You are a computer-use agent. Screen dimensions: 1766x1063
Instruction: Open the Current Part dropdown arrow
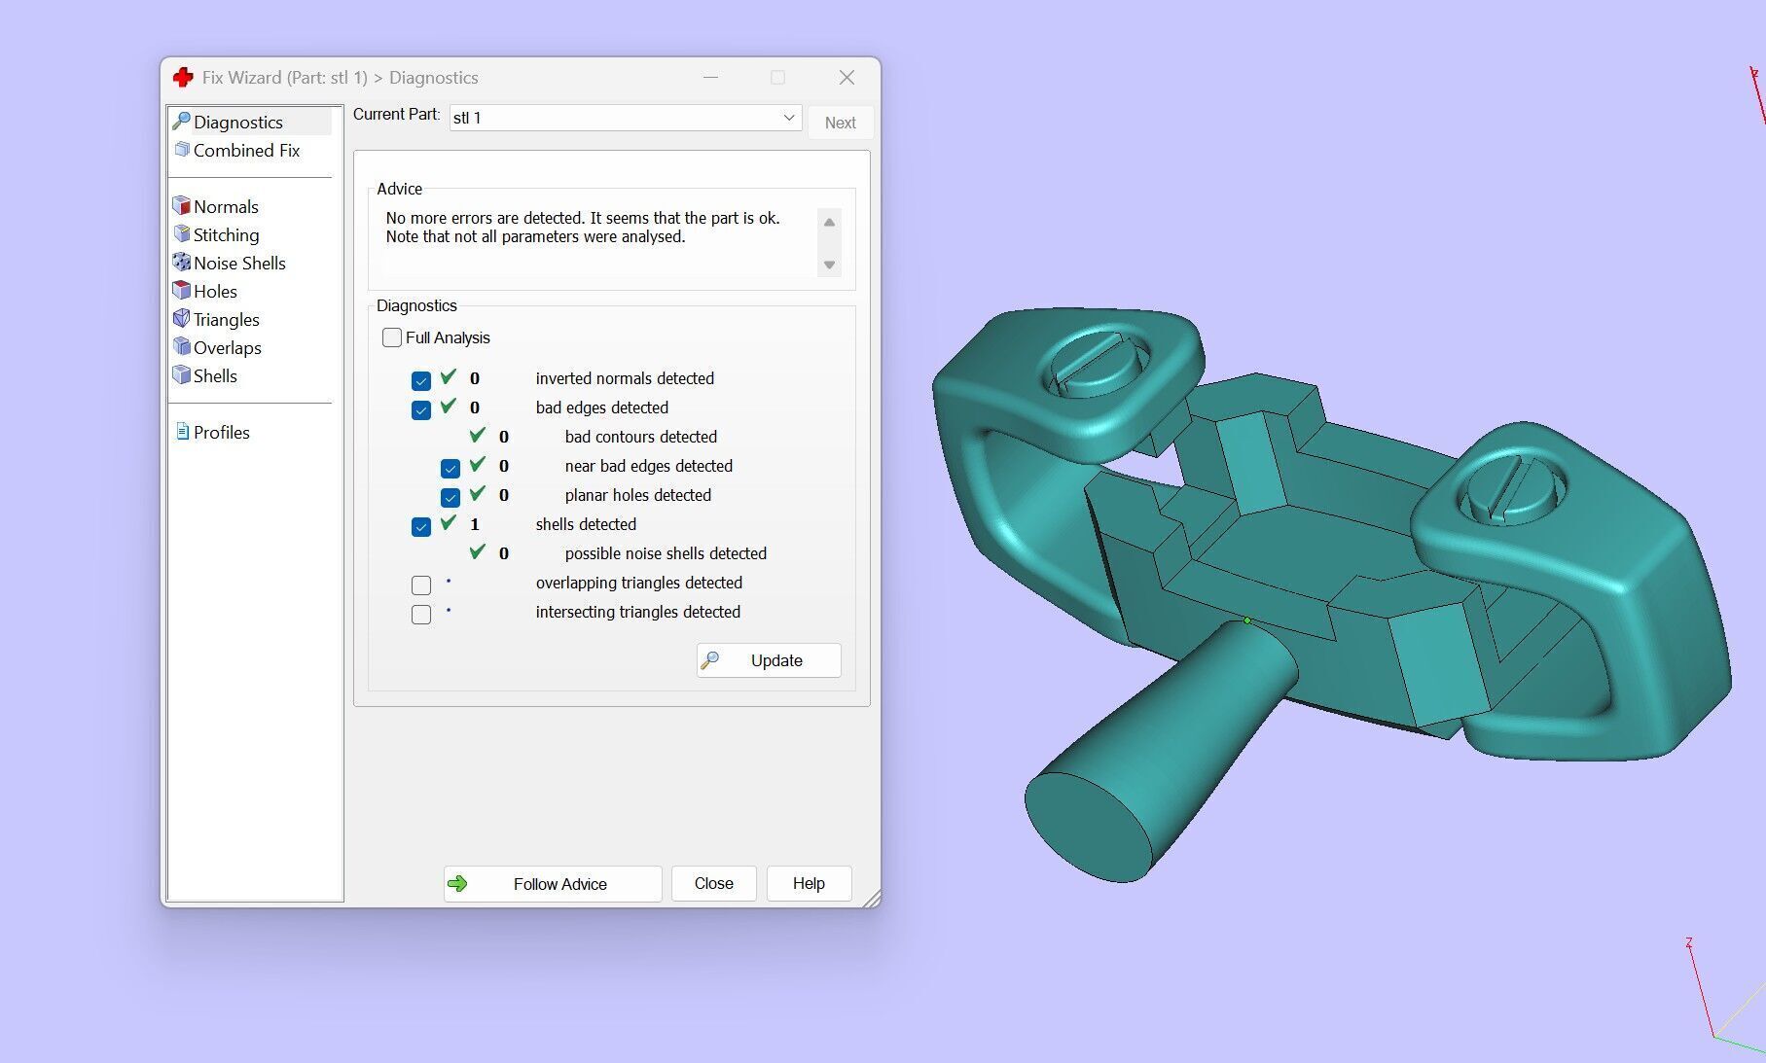[x=788, y=118]
